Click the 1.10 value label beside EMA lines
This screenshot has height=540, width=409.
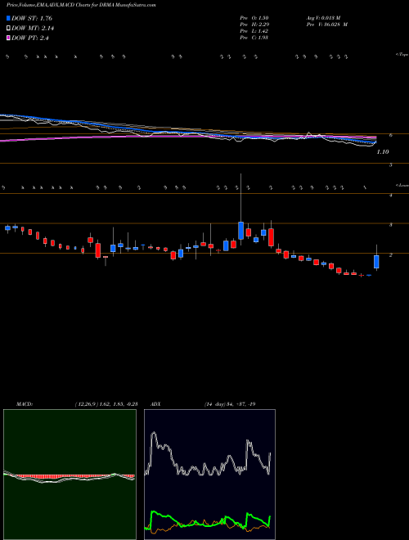click(x=383, y=152)
